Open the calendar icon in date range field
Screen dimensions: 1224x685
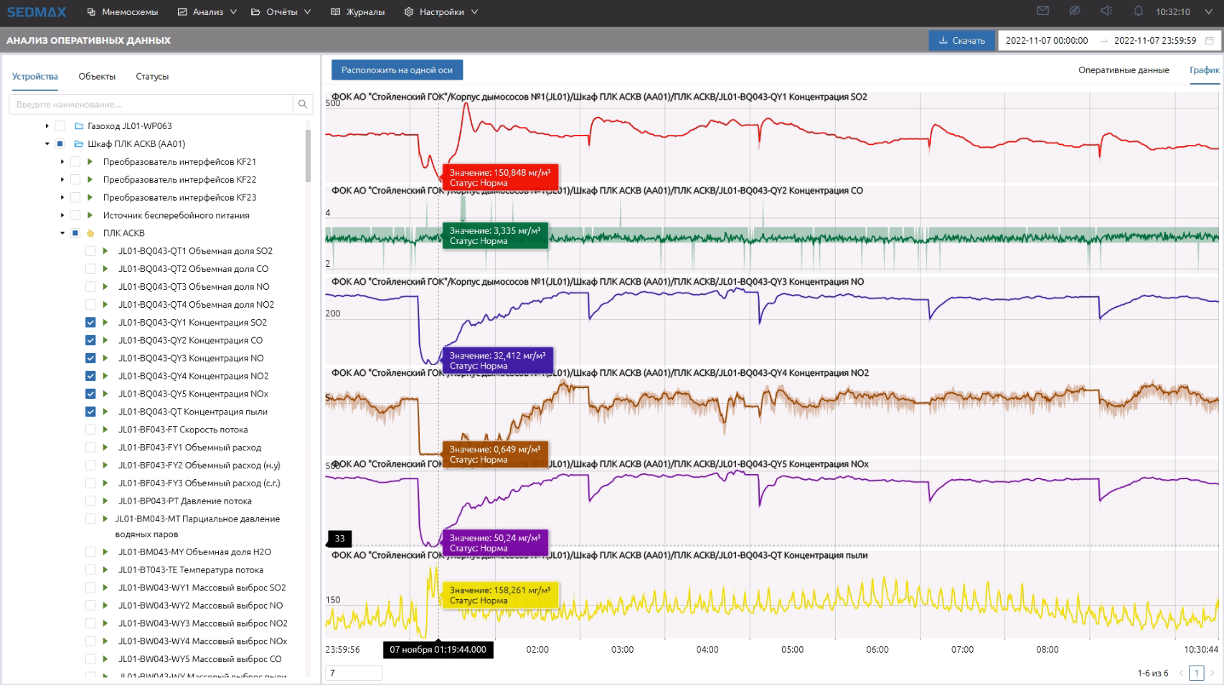pos(1209,41)
